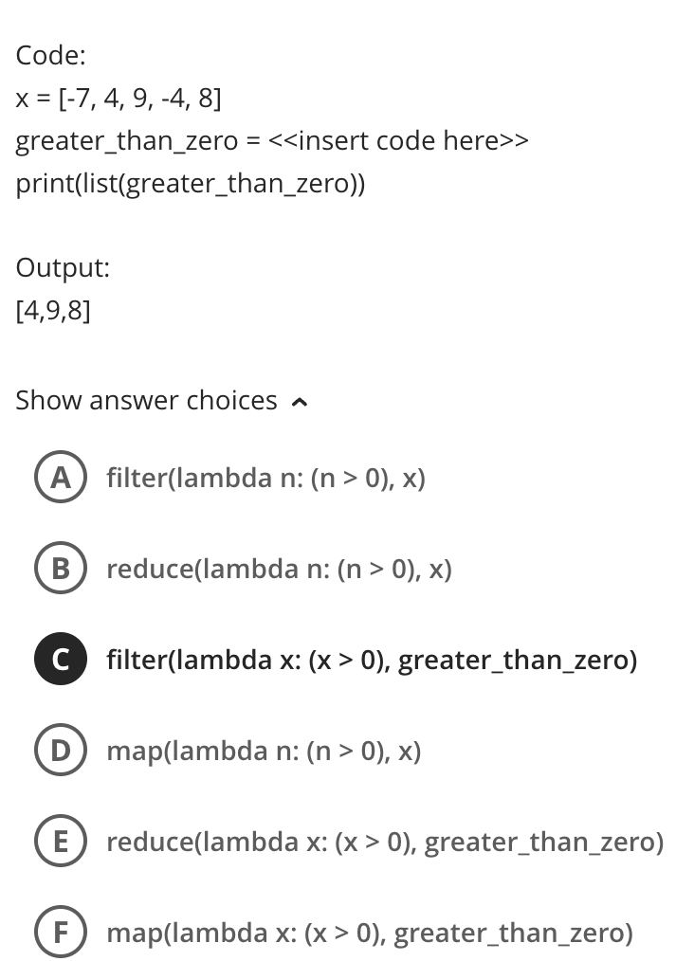The height and width of the screenshot is (961, 694).
Task: Click the Output: heading
Action: click(62, 267)
